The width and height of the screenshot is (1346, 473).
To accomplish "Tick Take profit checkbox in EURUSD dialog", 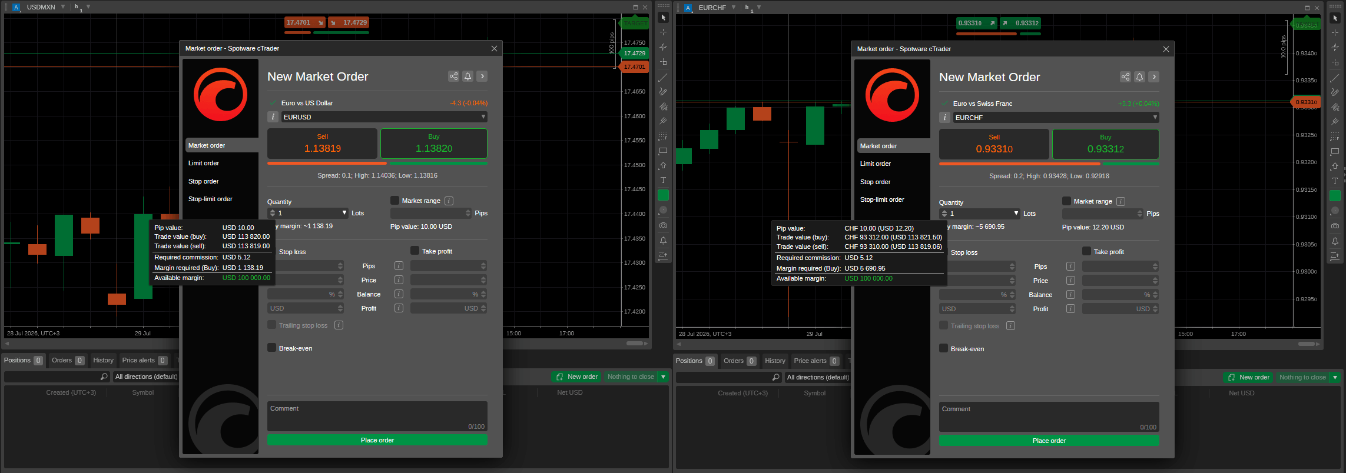I will tap(415, 251).
